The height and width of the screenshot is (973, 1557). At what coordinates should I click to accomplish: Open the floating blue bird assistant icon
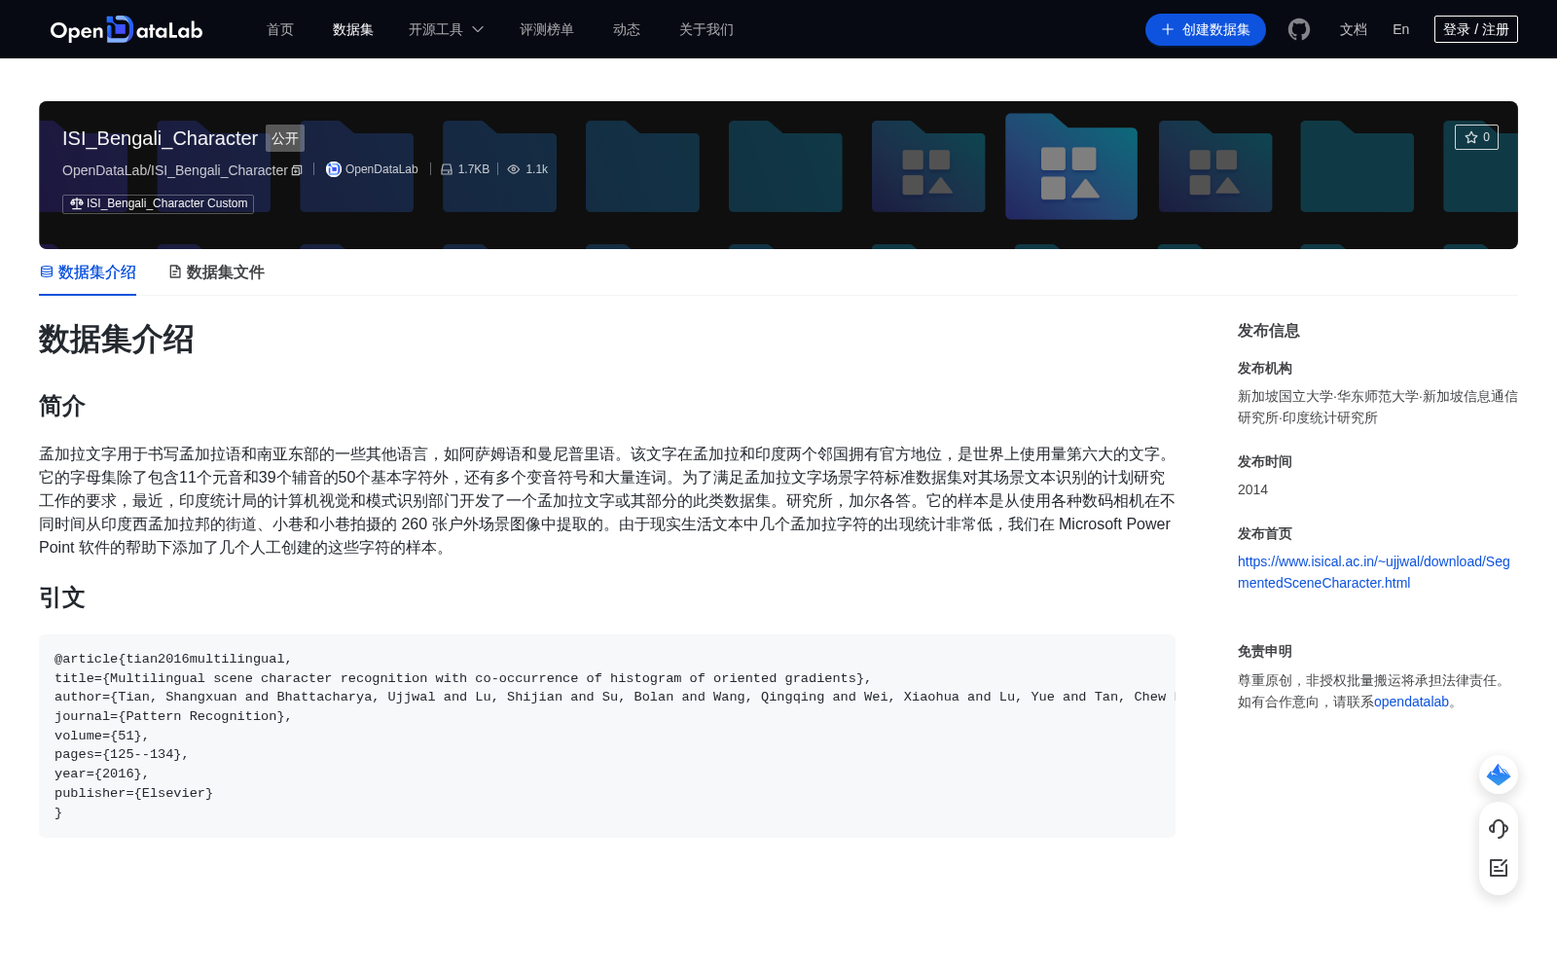1499,775
